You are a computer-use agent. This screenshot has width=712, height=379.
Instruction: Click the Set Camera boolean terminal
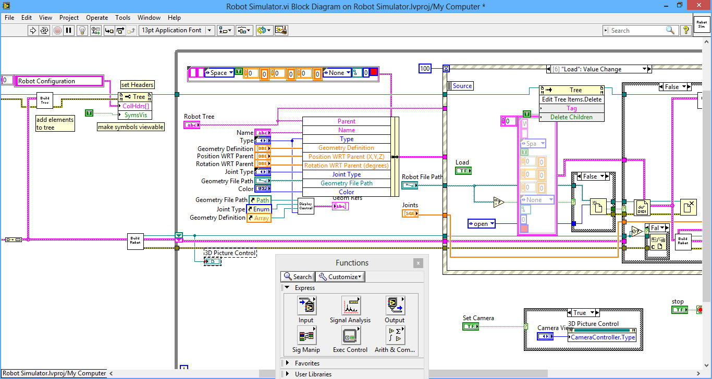click(471, 326)
